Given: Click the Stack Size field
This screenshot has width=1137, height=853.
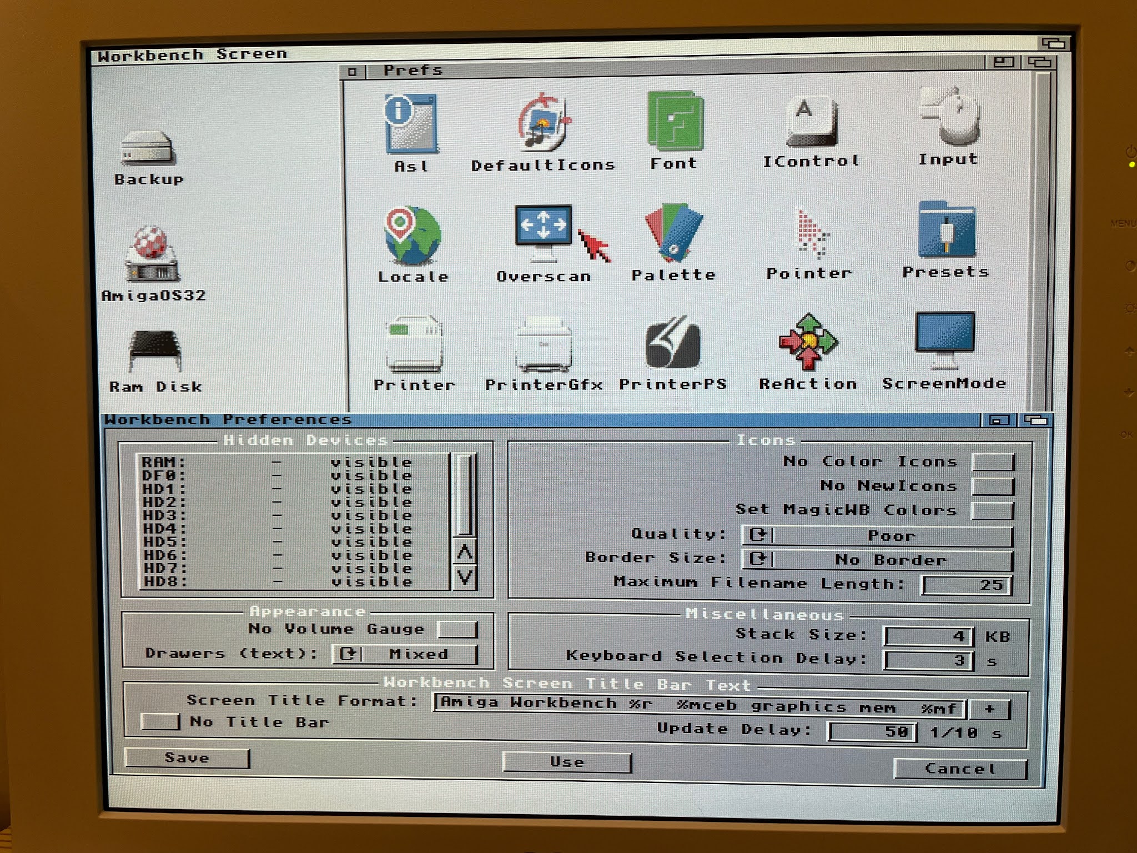Looking at the screenshot, I should click(x=928, y=636).
